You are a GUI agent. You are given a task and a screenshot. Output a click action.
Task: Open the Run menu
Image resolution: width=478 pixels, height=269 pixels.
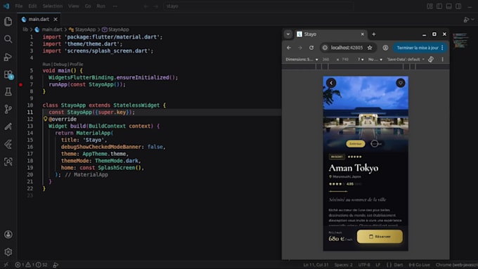pos(101,6)
